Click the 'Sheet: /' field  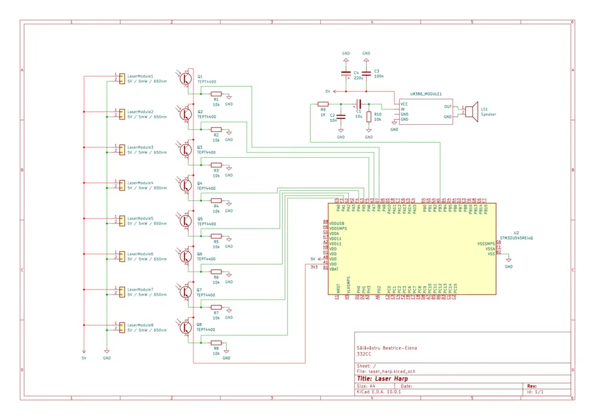pyautogui.click(x=366, y=366)
